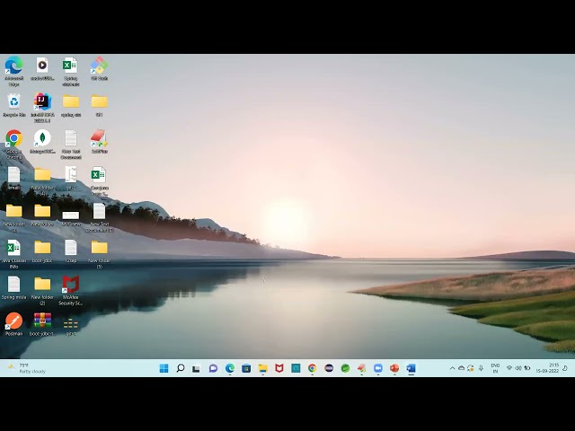Click the microphone tray icon

[482, 368]
